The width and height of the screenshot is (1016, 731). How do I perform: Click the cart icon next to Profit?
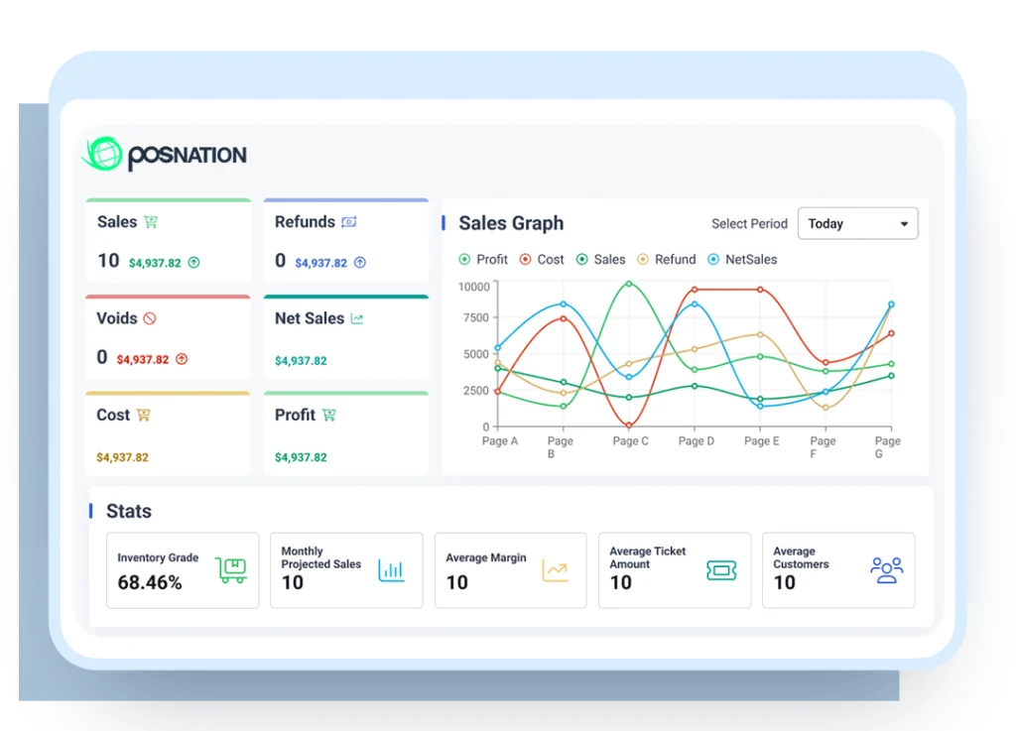coord(329,415)
